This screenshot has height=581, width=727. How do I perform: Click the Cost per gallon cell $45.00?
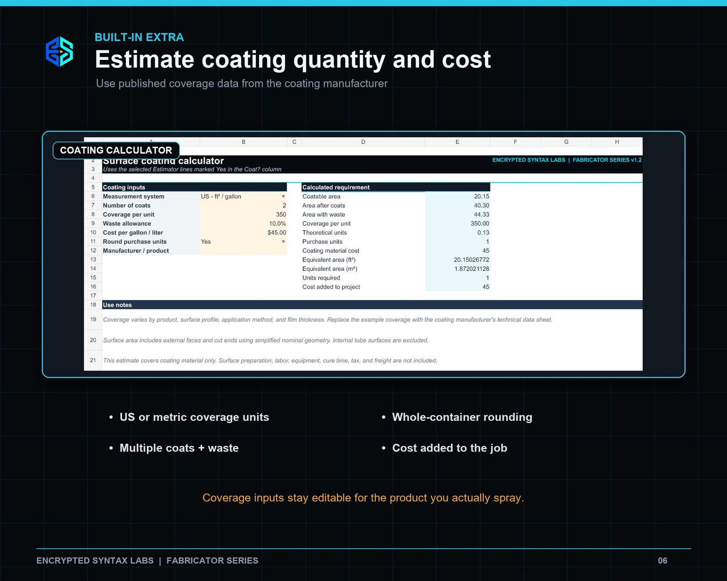pos(243,233)
